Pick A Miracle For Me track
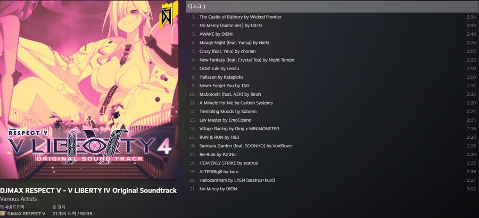This screenshot has width=479, height=218. pyautogui.click(x=332, y=103)
